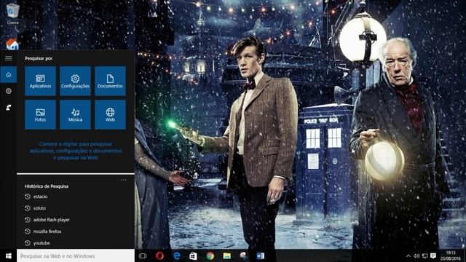Screen dimensions: 466x262
Task: Open the search history ellipsis options
Action: click(124, 180)
